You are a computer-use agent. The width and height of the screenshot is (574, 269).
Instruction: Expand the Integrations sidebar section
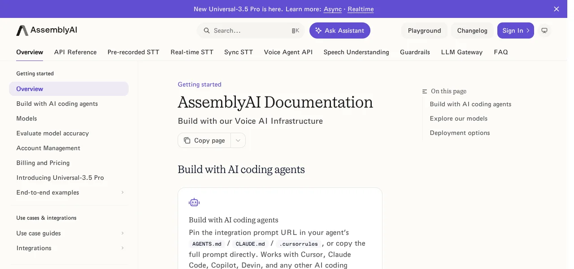(122, 248)
